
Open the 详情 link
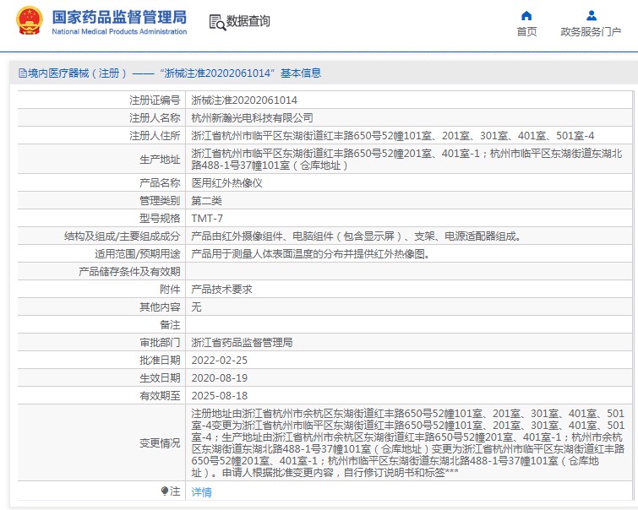(x=201, y=491)
